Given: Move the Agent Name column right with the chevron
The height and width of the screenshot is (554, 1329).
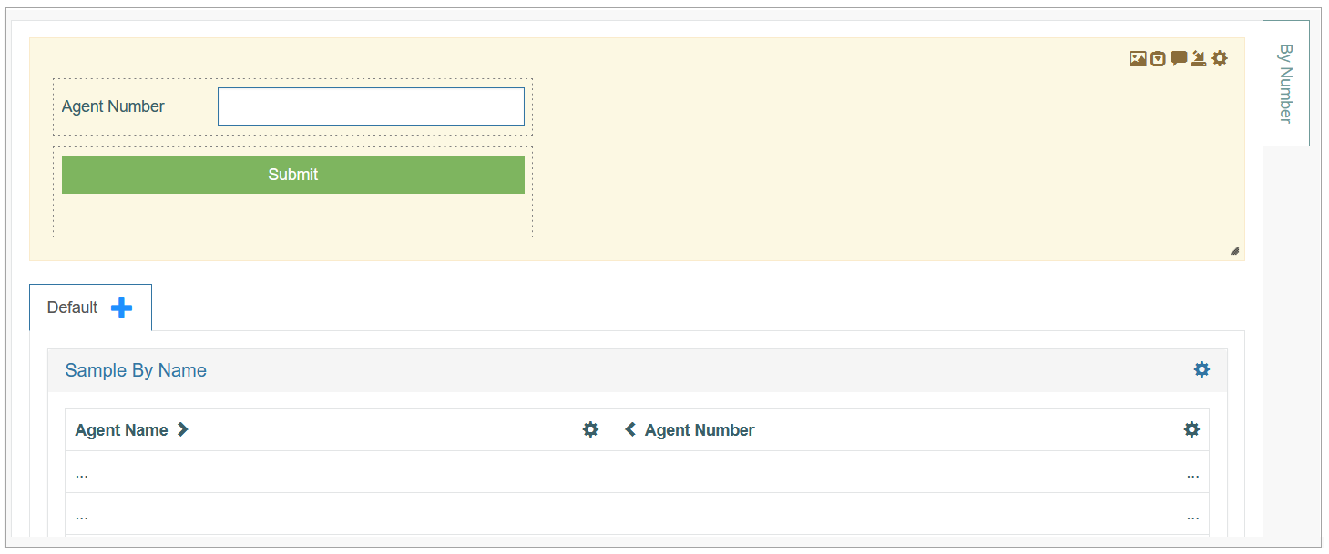Looking at the screenshot, I should coord(183,429).
